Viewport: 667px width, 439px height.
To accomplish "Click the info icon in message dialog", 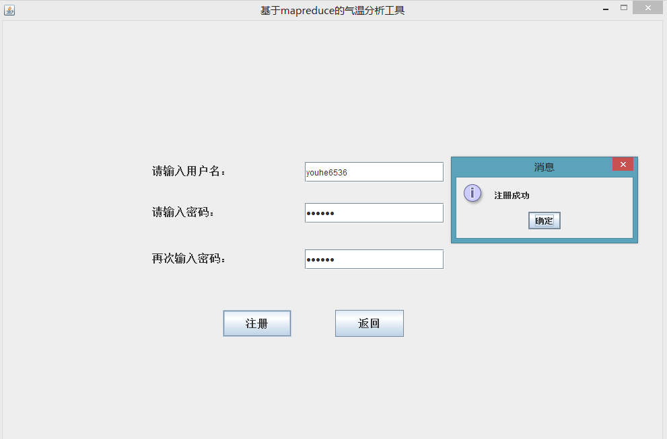I will pyautogui.click(x=472, y=194).
